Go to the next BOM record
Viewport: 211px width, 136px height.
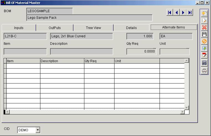[x=183, y=12]
